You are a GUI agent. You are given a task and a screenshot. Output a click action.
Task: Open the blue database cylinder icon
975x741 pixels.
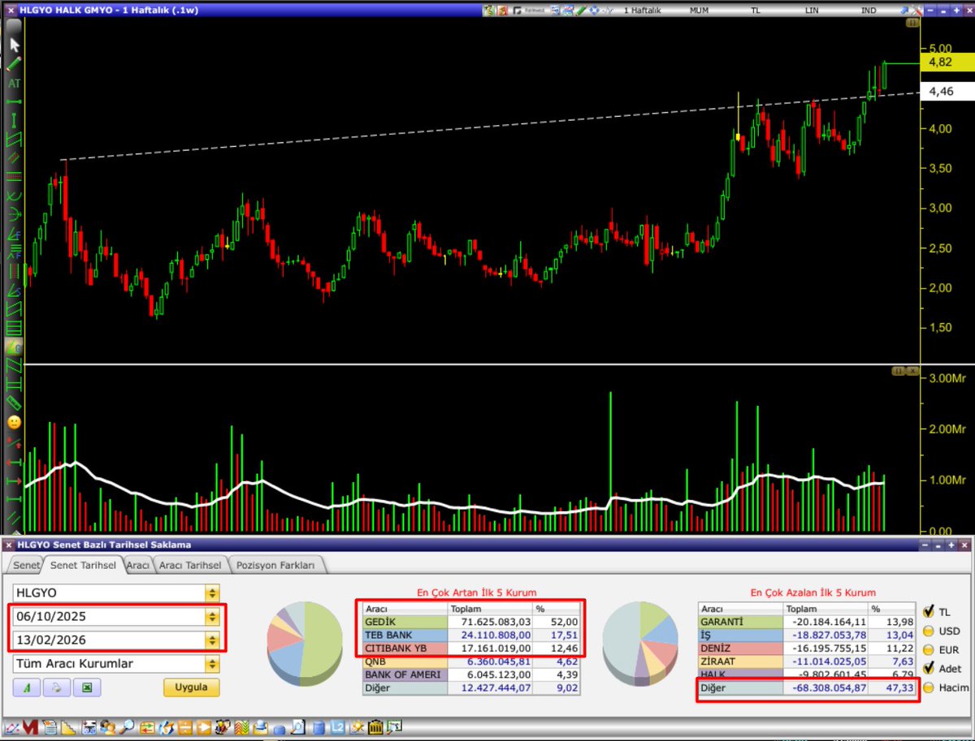point(319,727)
